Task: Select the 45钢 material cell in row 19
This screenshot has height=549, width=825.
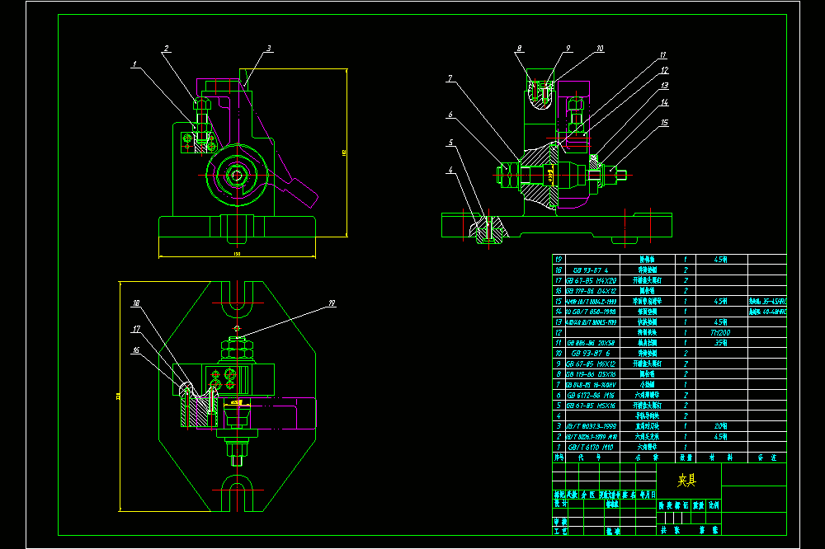Action: [x=720, y=259]
